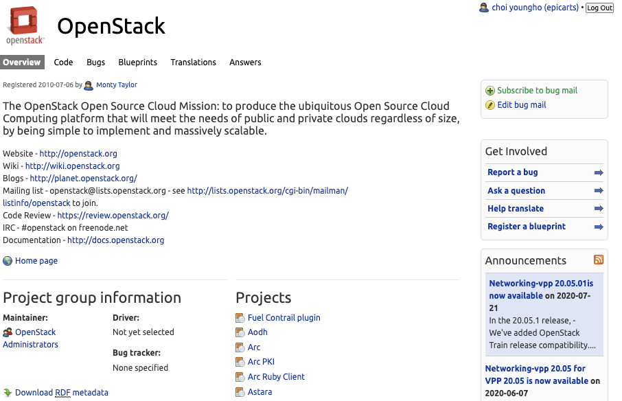Click the Fuel Contrail plugin project icon
Viewport: 622px width, 401px height.
pos(240,318)
